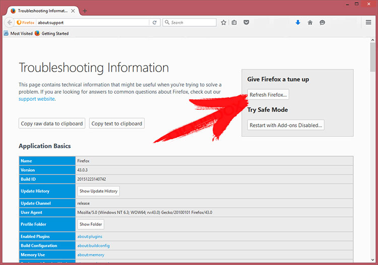Screen dimensions: 378x265
Task: Open the Getting Started bookmark
Action: tap(51, 33)
